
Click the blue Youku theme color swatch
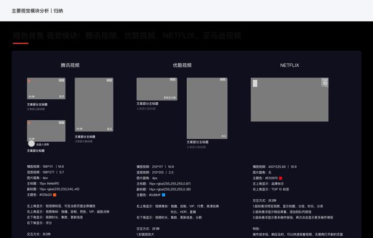tap(164, 195)
